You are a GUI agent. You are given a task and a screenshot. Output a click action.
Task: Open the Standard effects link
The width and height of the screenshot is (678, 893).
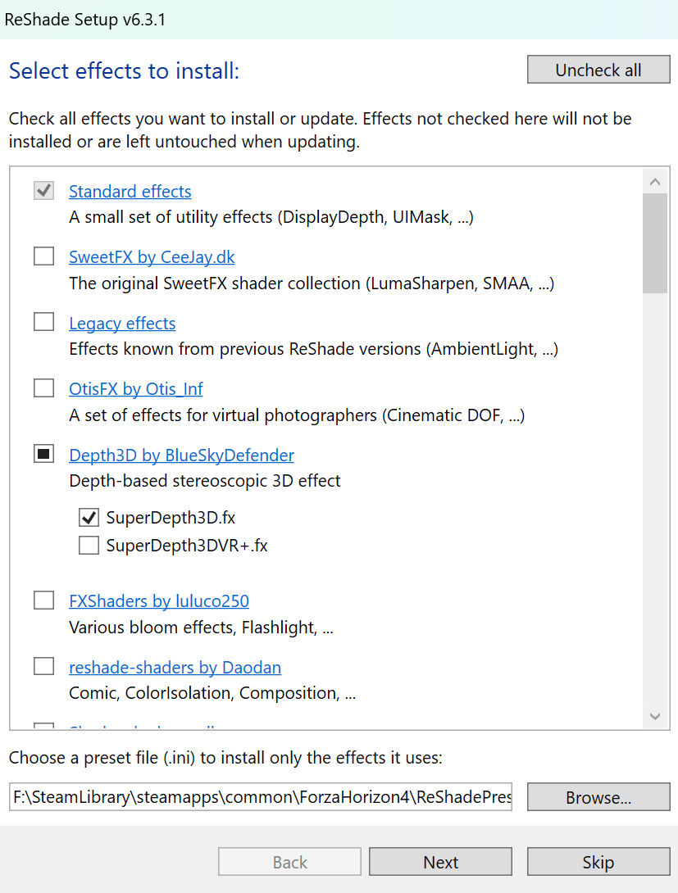130,192
